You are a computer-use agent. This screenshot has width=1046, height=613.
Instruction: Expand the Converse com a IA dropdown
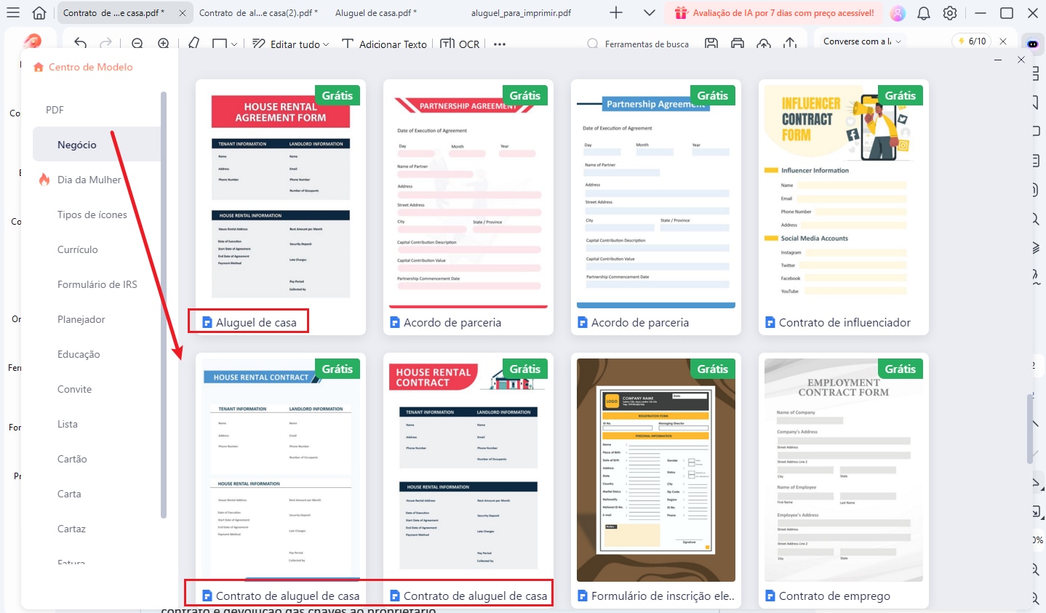coord(862,41)
